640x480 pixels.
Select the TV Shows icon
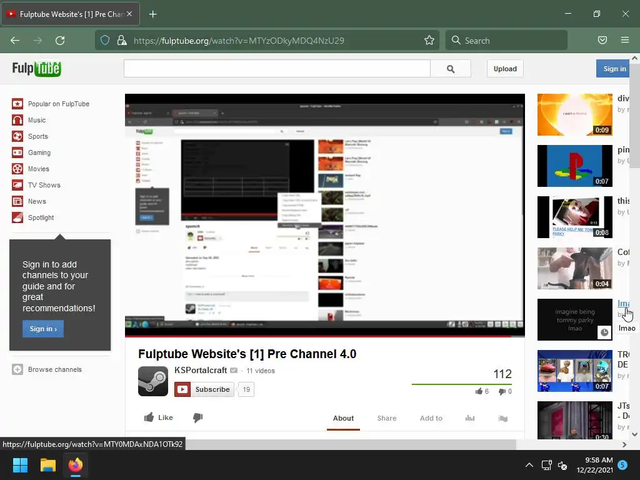[x=17, y=185]
